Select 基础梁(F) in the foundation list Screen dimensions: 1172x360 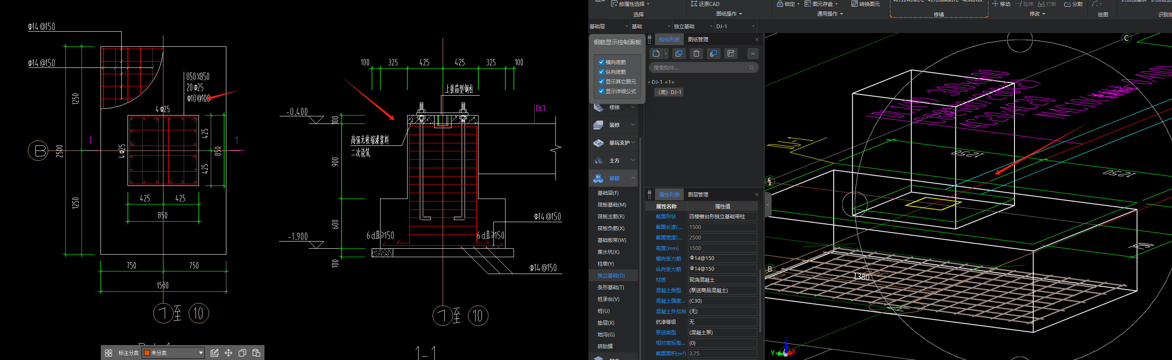click(x=608, y=193)
